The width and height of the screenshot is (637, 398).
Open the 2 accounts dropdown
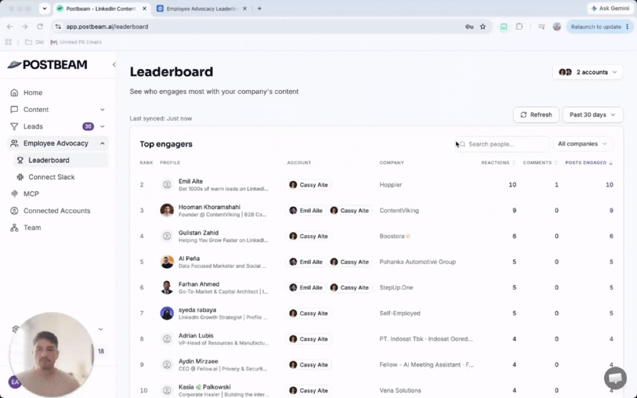(x=588, y=72)
